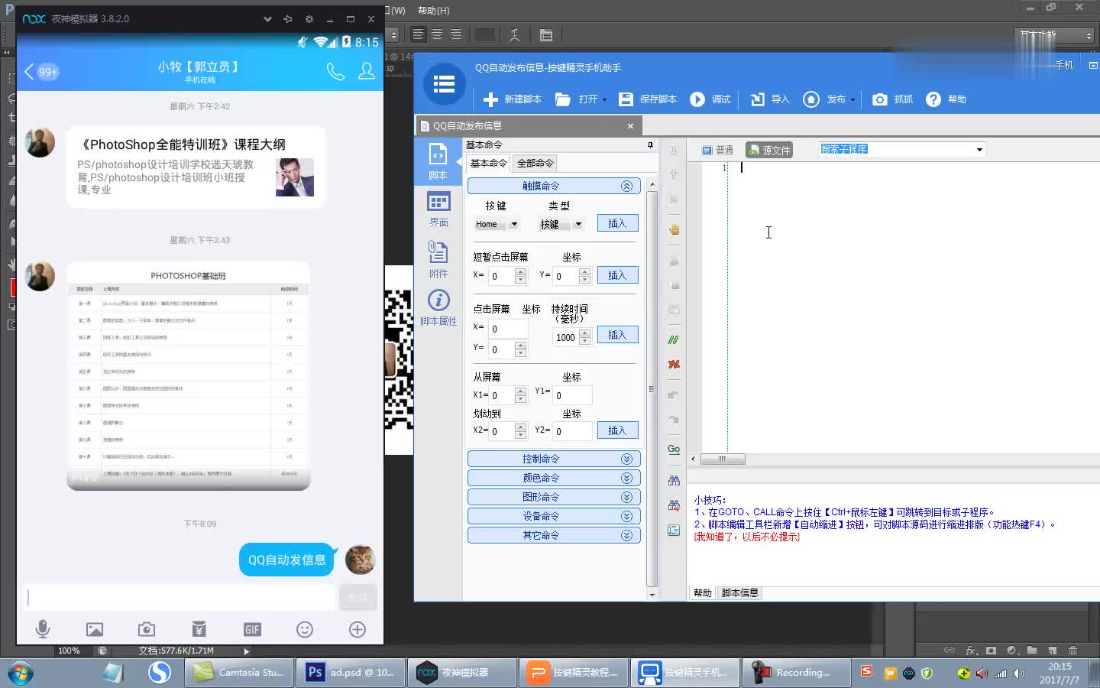Select the 脚本 sidebar icon
The height and width of the screenshot is (688, 1100).
point(438,161)
